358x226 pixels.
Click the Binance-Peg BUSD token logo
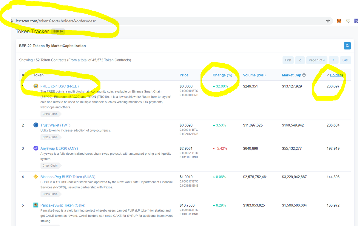point(36,177)
